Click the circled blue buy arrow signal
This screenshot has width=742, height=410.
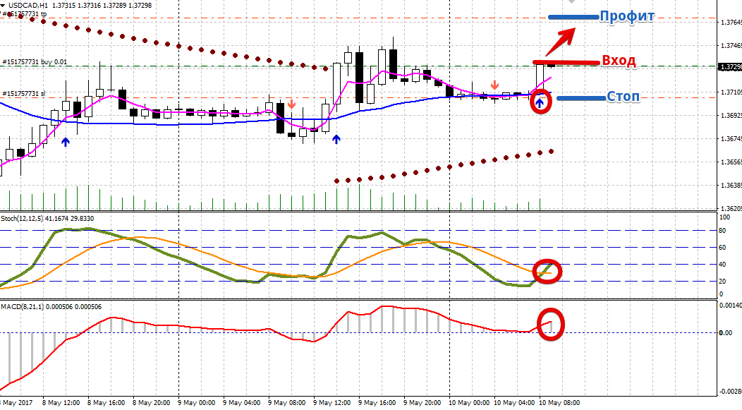540,104
